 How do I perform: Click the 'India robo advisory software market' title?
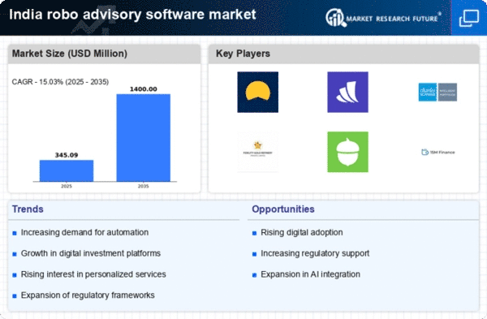pyautogui.click(x=132, y=15)
